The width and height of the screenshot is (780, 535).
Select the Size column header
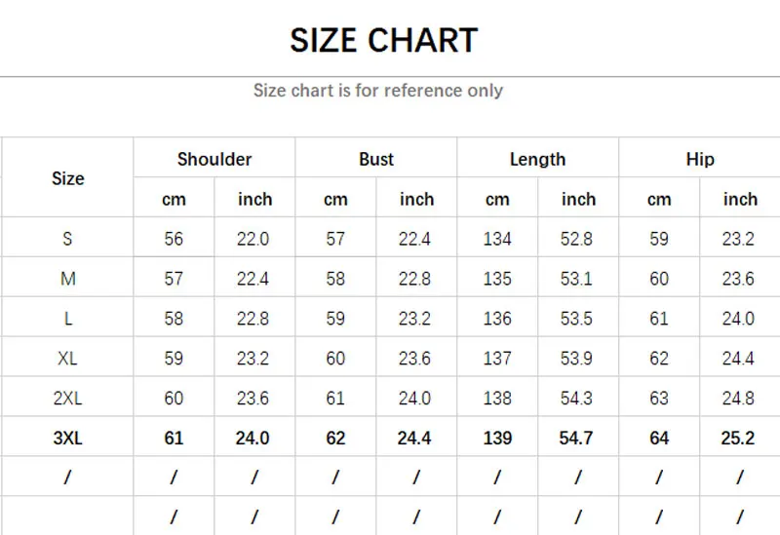click(x=68, y=178)
